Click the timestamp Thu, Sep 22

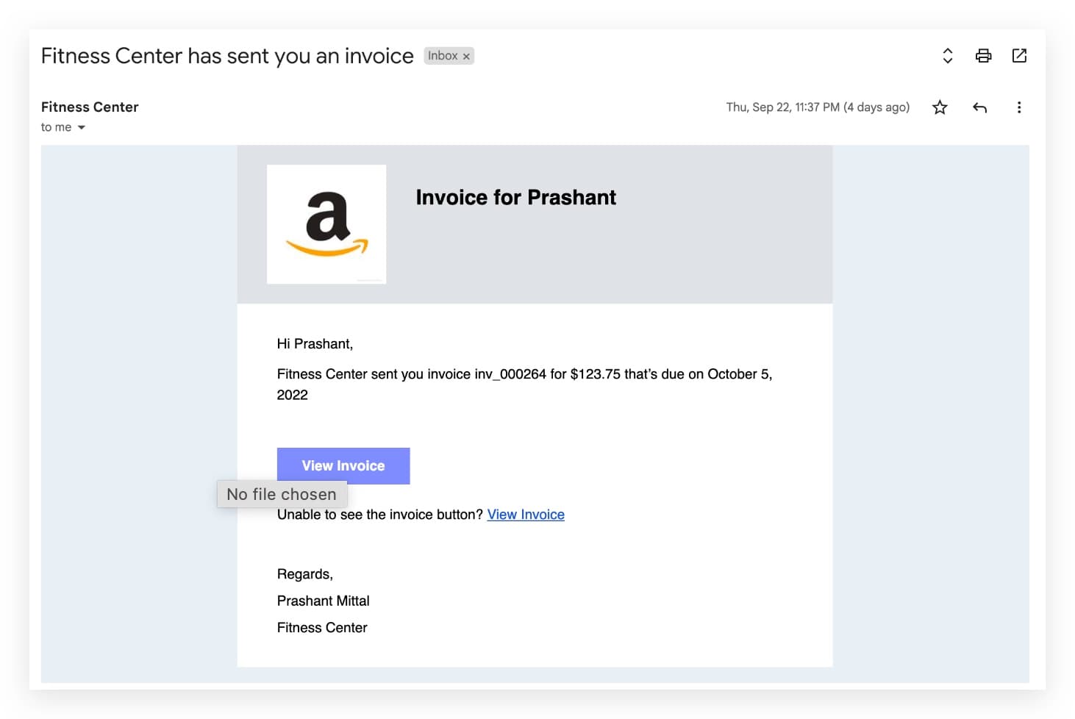pyautogui.click(x=817, y=107)
